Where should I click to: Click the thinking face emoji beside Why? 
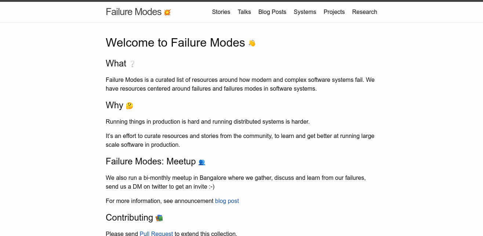click(x=129, y=105)
